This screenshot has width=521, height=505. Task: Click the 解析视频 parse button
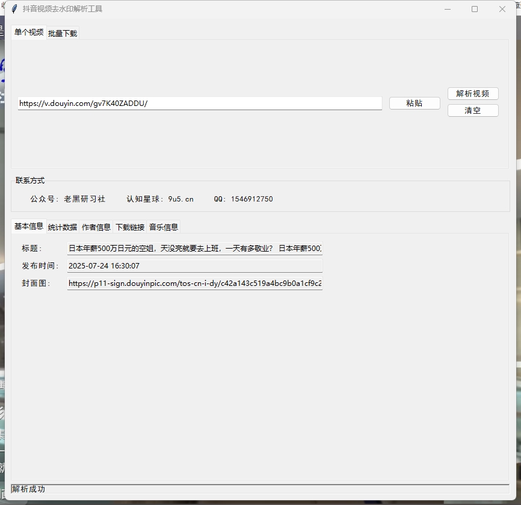pos(473,93)
